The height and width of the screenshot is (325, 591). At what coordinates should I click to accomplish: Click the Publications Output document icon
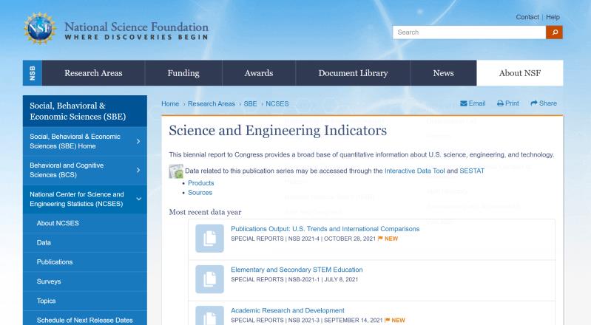point(209,236)
